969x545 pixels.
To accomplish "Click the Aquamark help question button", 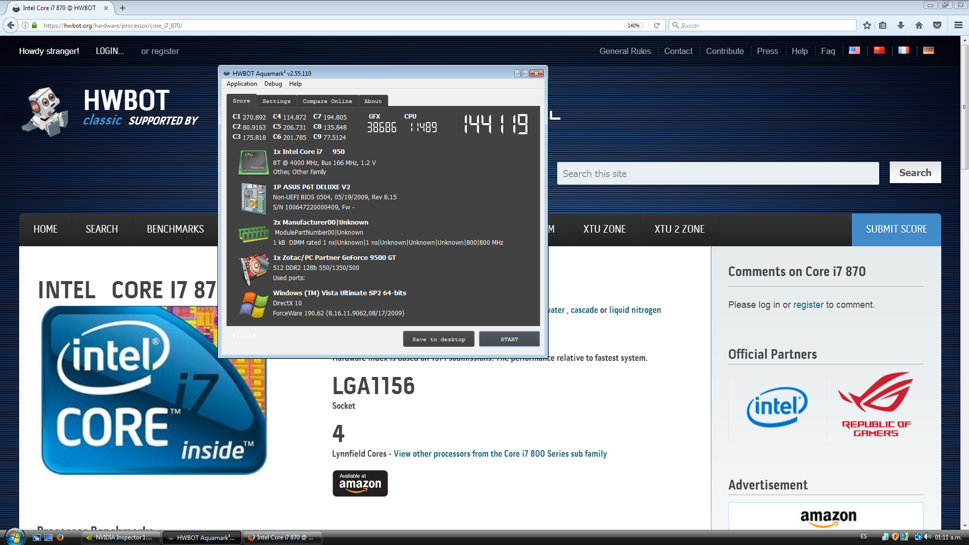I will point(521,73).
